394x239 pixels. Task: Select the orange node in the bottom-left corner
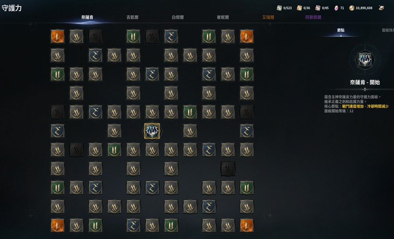pos(58,225)
